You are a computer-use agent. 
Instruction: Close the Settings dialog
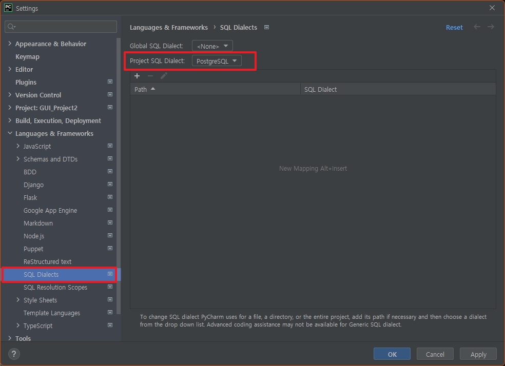point(492,8)
